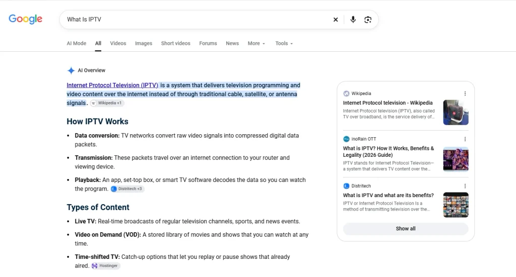
Task: Open Internet Protocol television - Wikipedia result
Action: pos(388,103)
